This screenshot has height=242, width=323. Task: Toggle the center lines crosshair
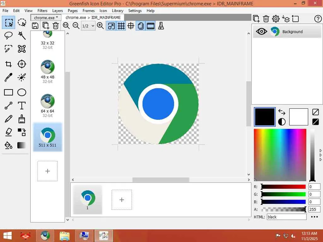(x=131, y=26)
